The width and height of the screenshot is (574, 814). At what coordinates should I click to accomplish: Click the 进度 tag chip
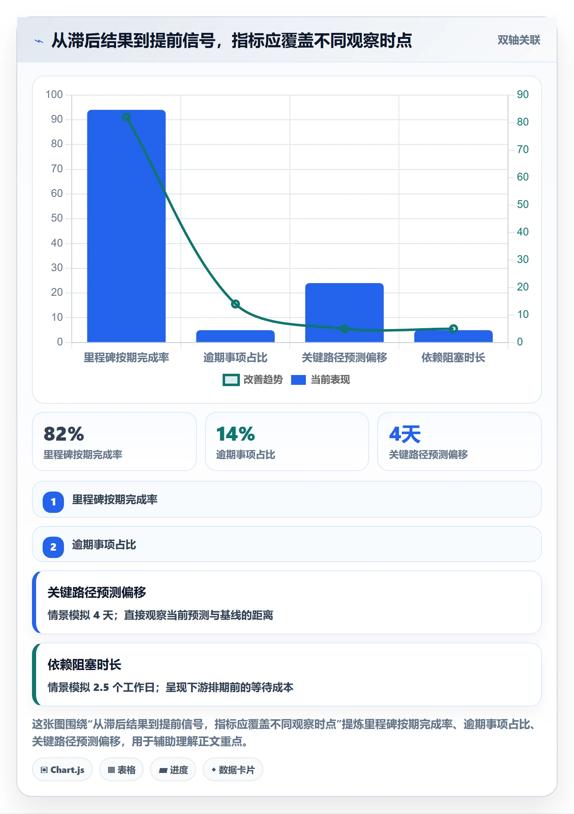pos(173,770)
